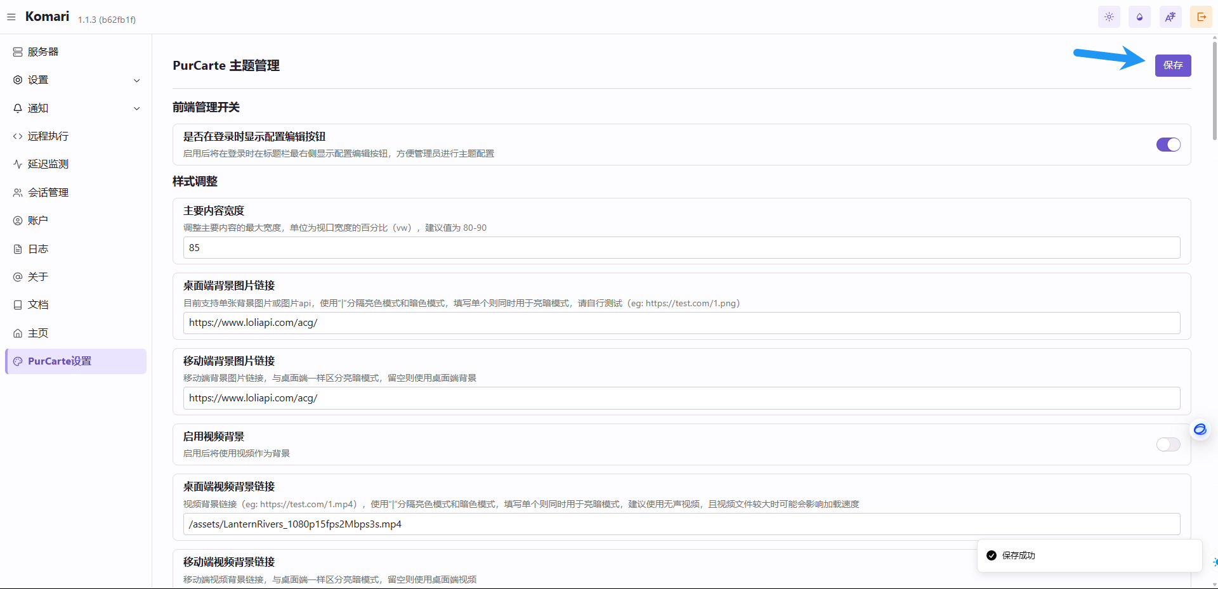Click the floating blue chat bubble icon
The image size is (1218, 589).
point(1200,430)
